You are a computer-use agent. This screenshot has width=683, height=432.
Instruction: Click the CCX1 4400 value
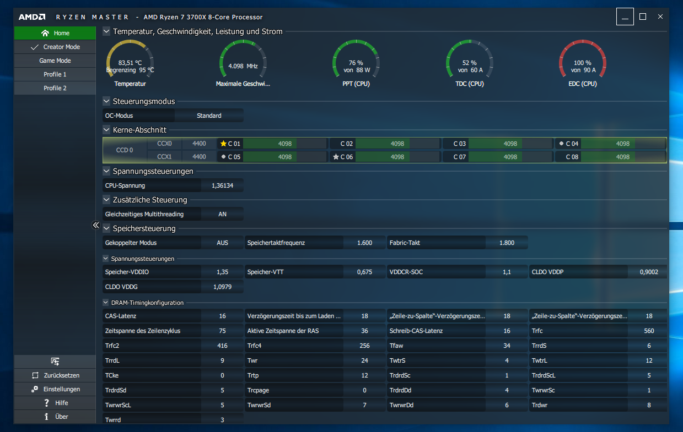click(199, 157)
